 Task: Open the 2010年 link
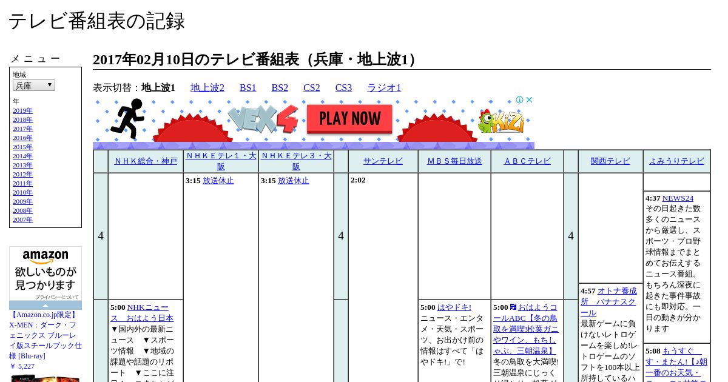point(22,193)
